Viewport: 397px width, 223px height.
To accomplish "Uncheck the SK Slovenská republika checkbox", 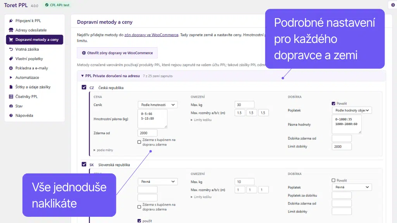I will click(x=84, y=164).
